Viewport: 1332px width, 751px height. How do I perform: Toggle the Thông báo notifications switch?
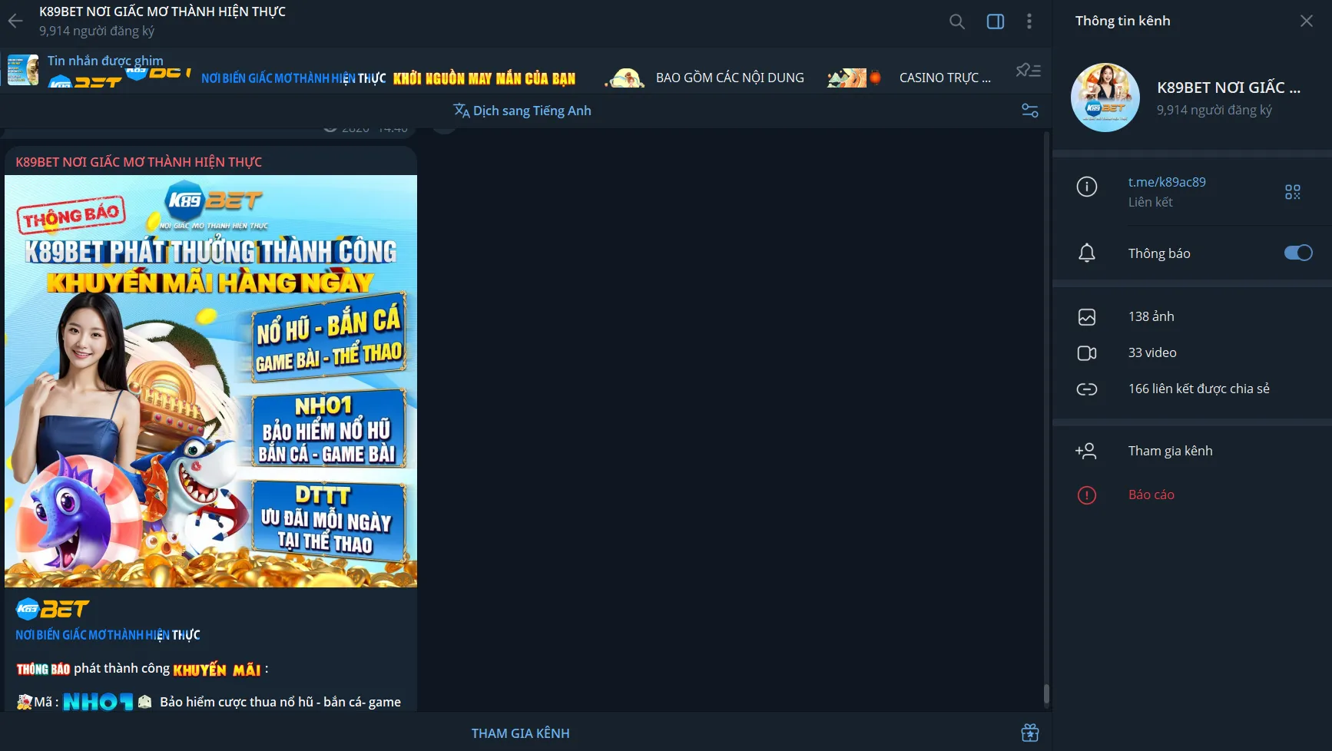click(1297, 253)
